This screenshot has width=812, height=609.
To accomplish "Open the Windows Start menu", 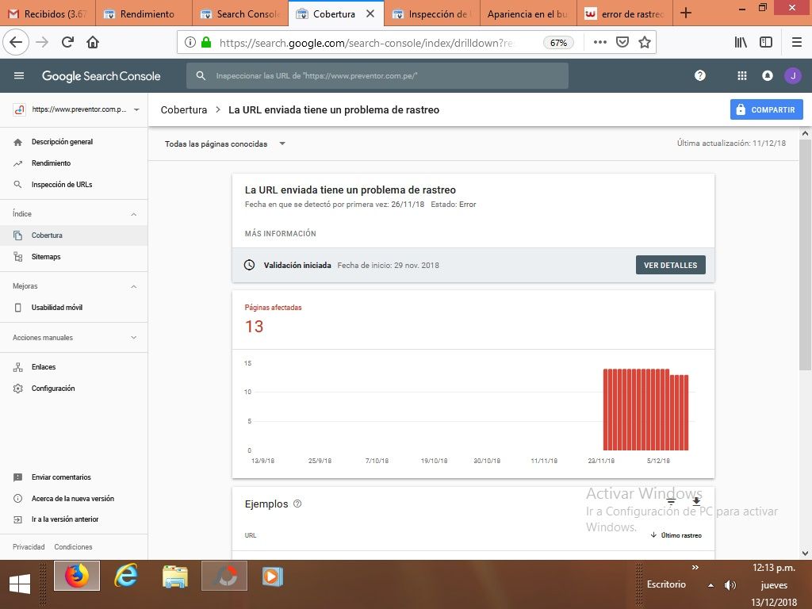I will pos(20,584).
